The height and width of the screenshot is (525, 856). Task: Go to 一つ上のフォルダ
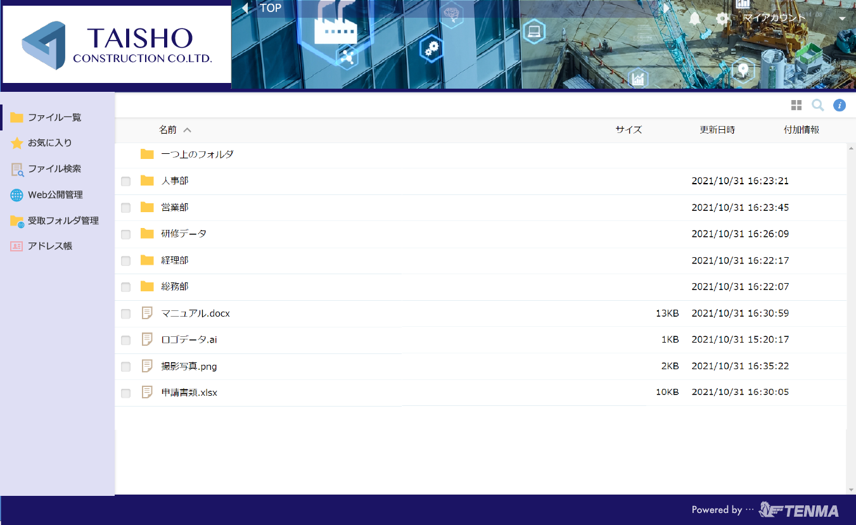(197, 155)
